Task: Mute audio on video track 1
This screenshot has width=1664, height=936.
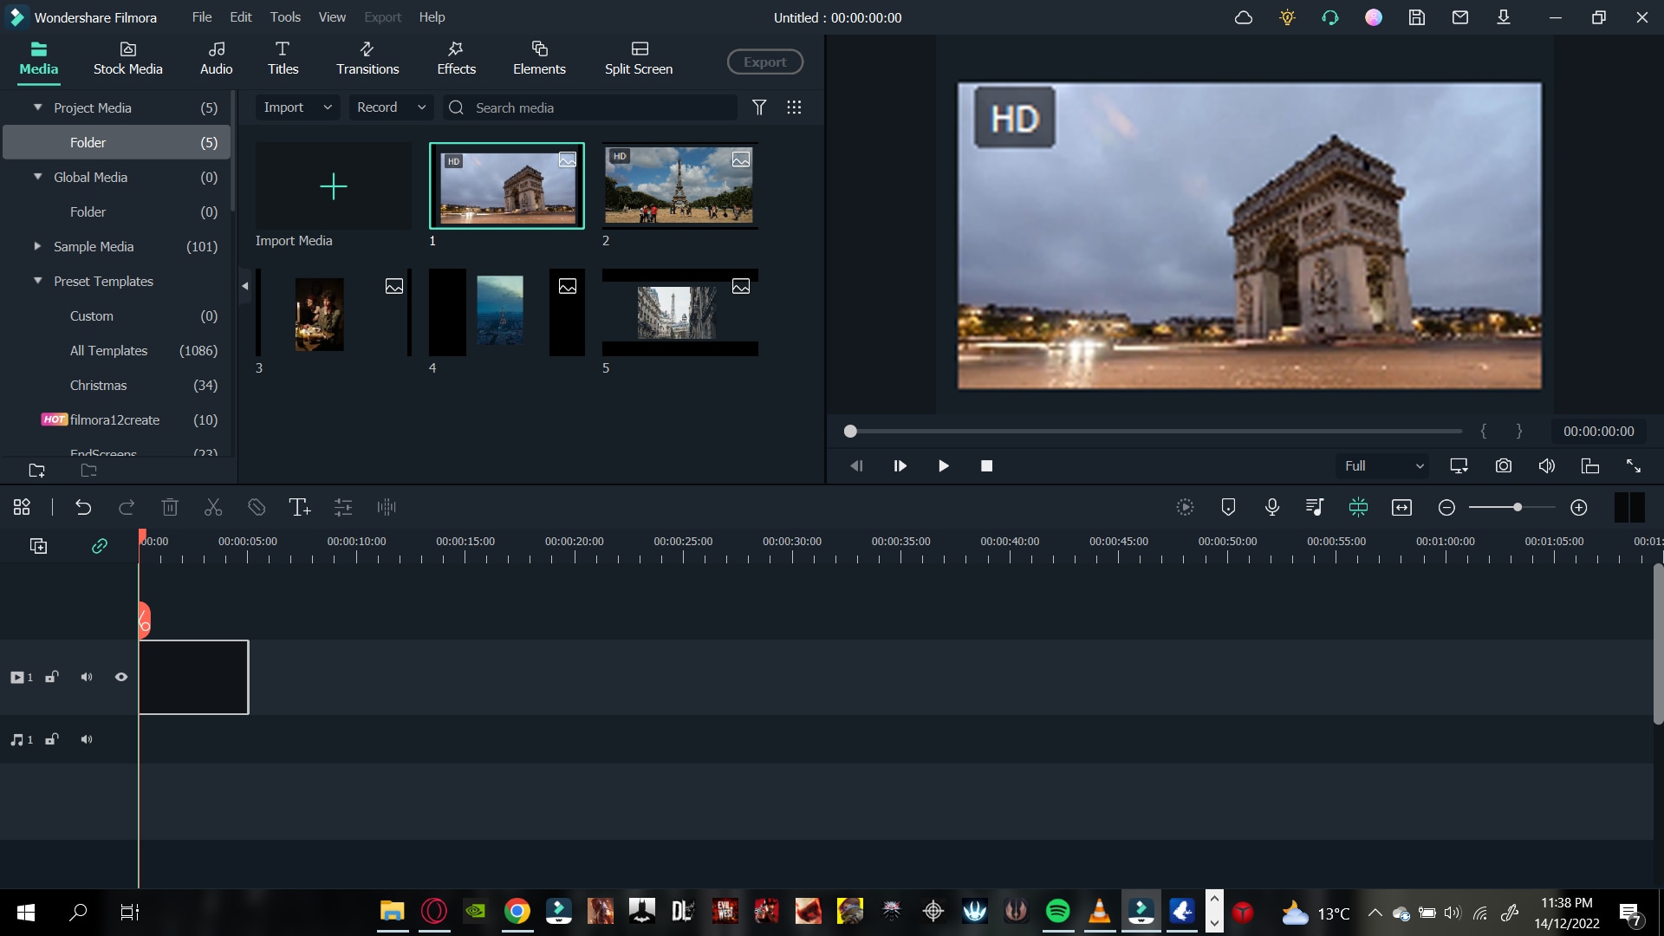Action: coord(87,677)
